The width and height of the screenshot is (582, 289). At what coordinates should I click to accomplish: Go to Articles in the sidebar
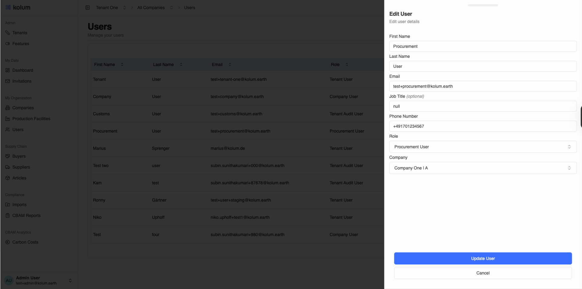[19, 178]
